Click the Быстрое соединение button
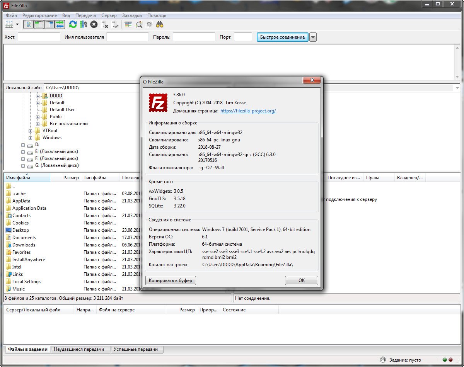 coord(283,37)
